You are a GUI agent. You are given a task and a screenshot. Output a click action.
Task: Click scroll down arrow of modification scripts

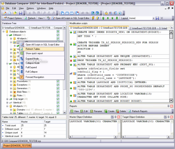pyautogui.click(x=171, y=100)
